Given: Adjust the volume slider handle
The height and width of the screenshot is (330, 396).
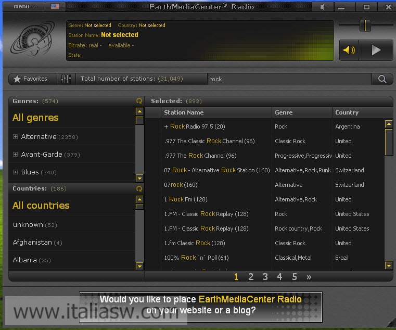Looking at the screenshot, I should [x=365, y=26].
